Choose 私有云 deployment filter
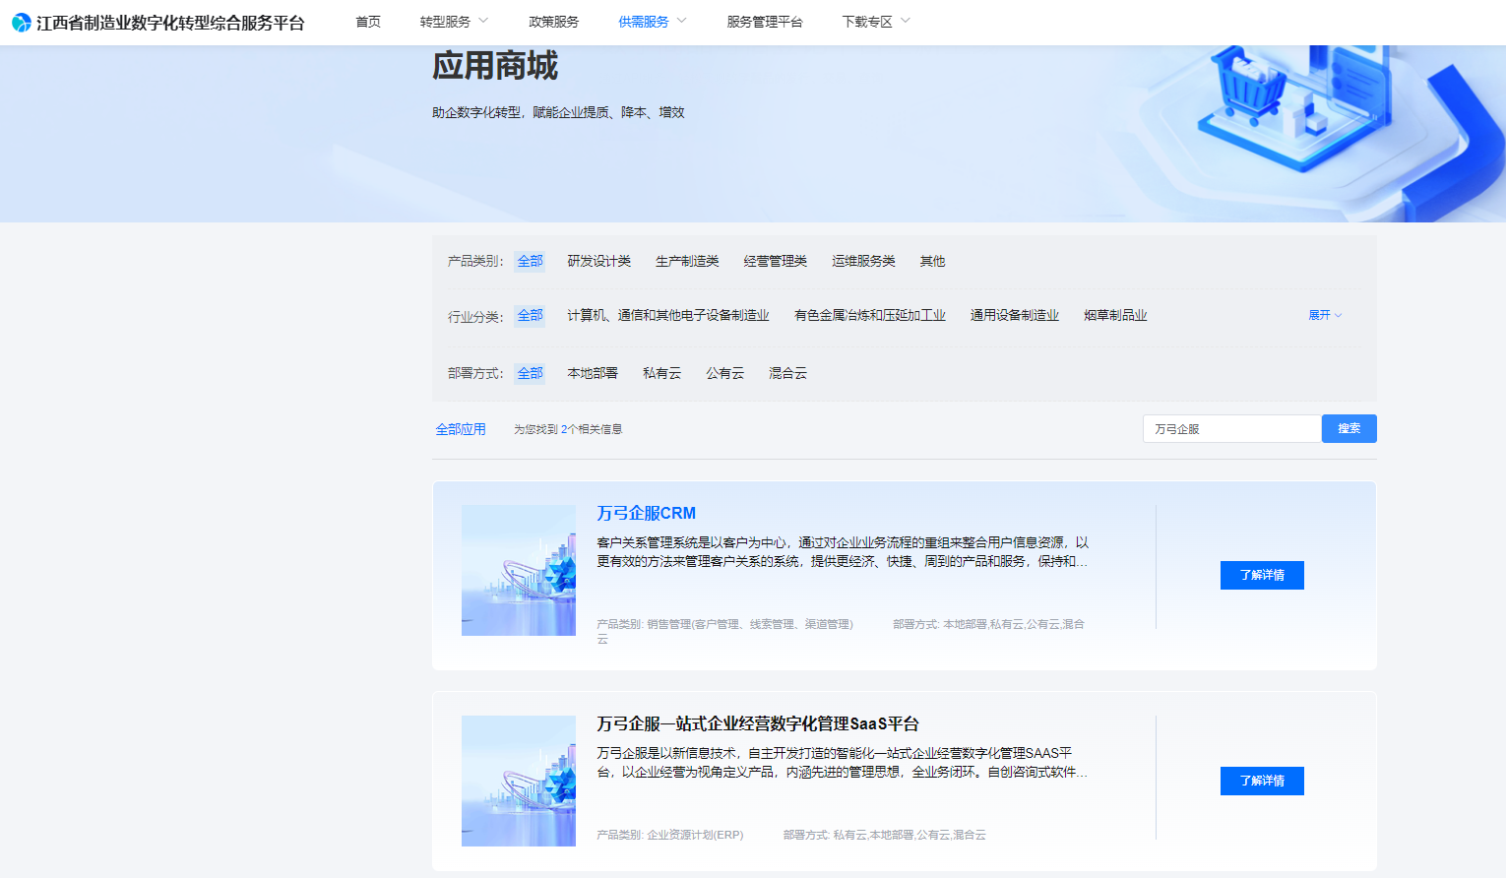The width and height of the screenshot is (1506, 878). (x=661, y=373)
